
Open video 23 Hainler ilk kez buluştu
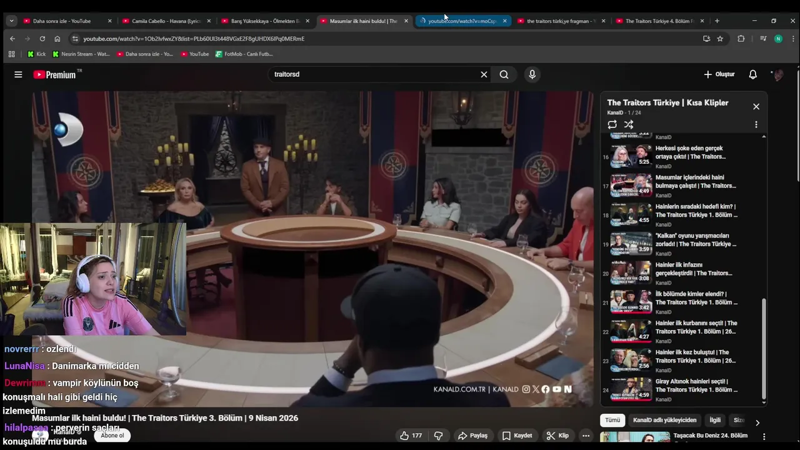[696, 356]
